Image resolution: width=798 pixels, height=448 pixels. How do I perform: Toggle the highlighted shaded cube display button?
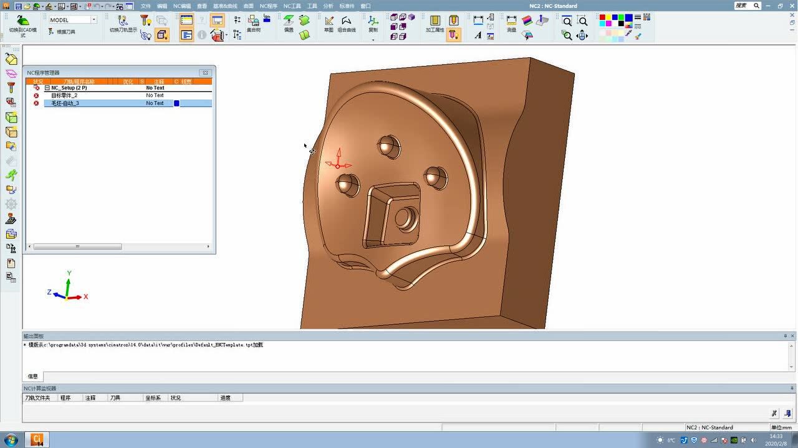click(162, 35)
